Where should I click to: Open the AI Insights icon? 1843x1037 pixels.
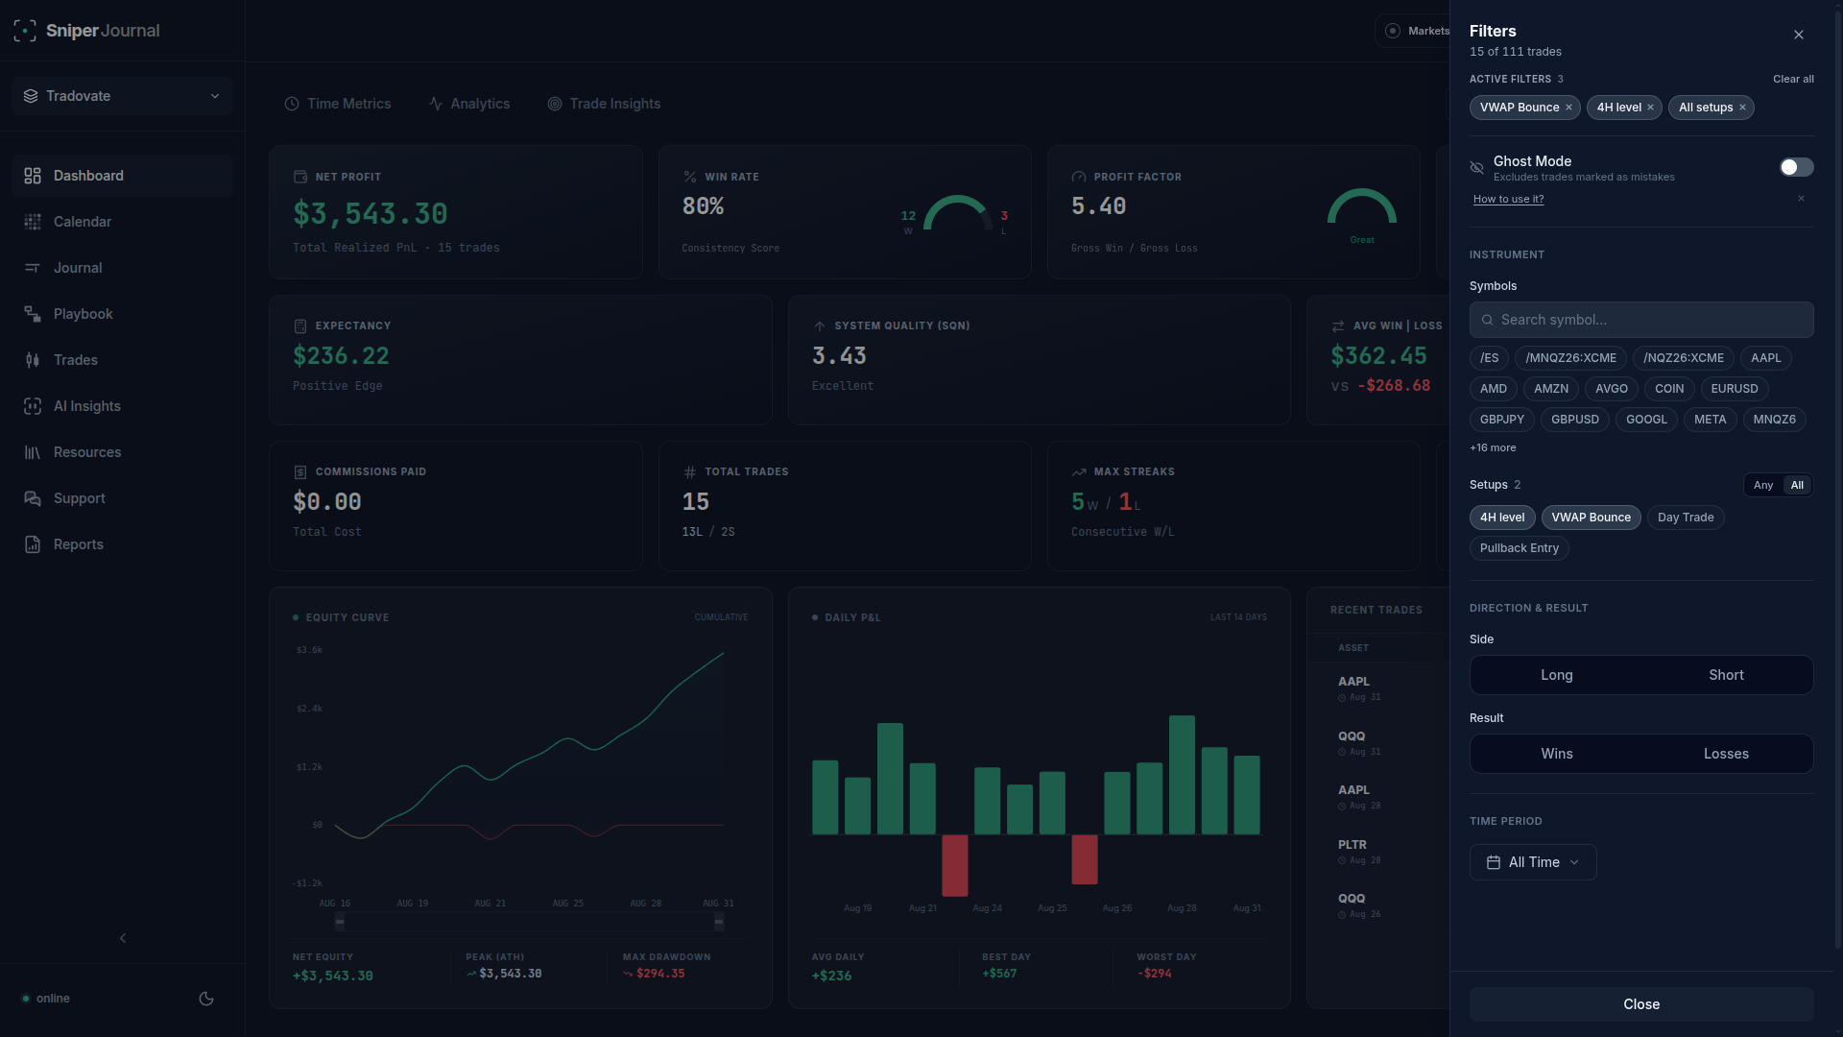[33, 406]
